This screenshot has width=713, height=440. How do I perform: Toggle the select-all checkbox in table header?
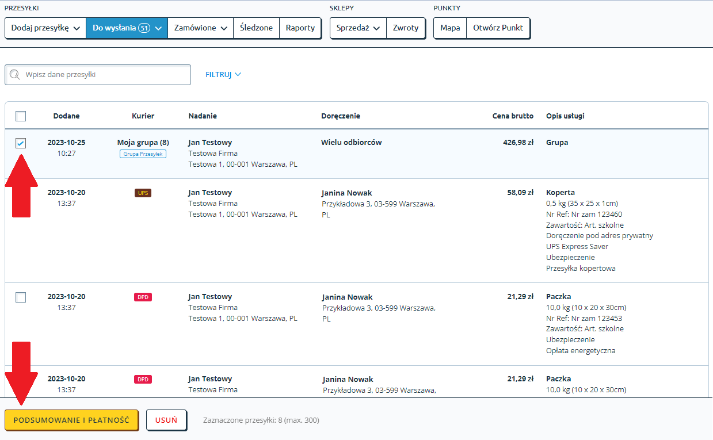[21, 116]
